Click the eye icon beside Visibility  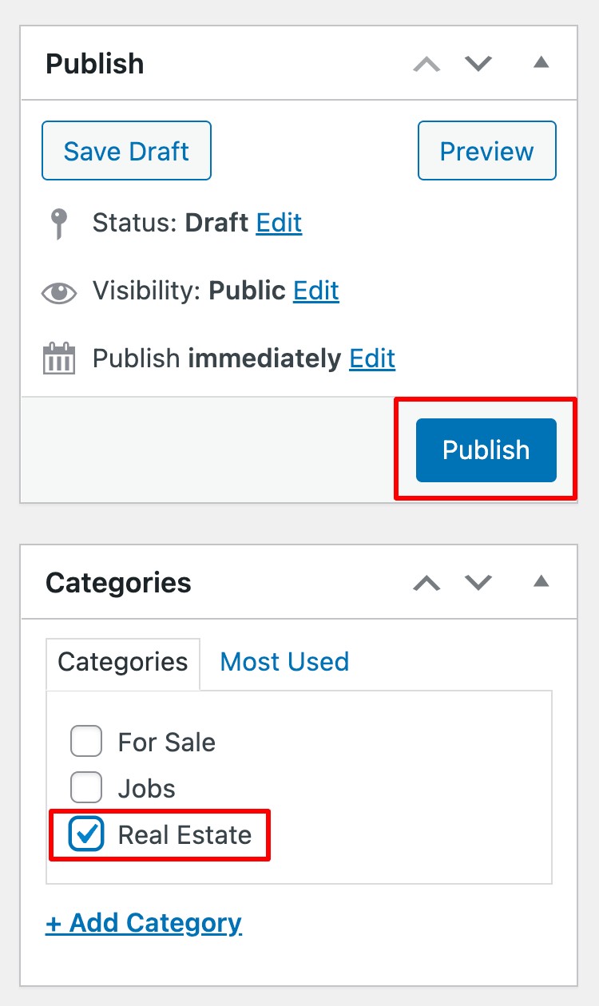tap(58, 291)
